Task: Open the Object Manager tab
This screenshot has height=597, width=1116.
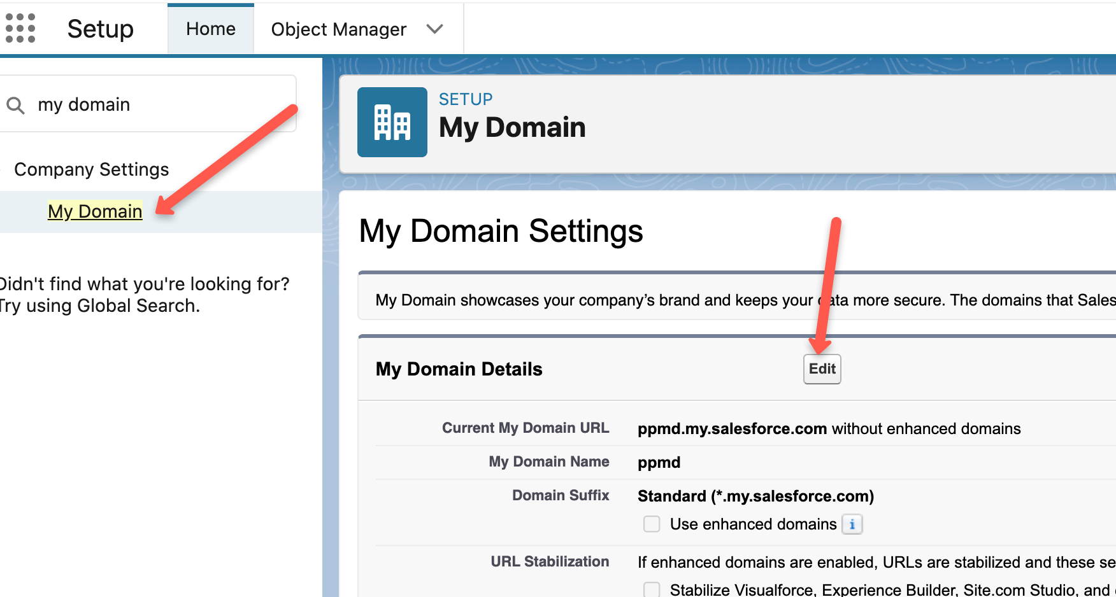Action: (x=338, y=29)
